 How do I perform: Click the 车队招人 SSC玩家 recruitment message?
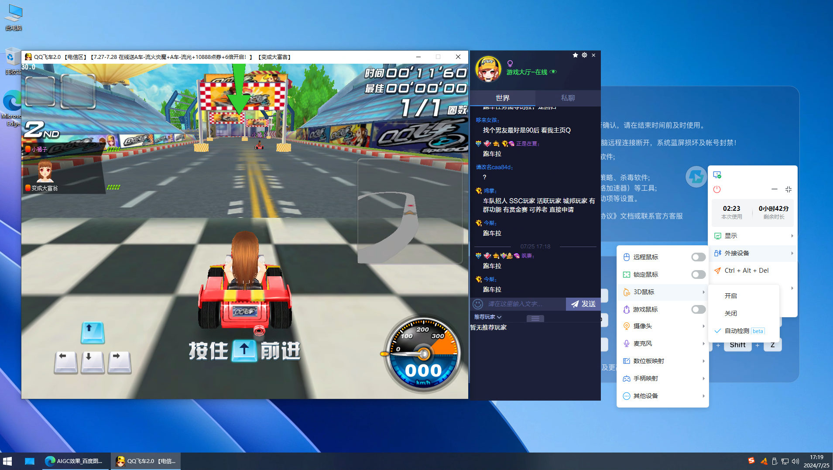click(539, 205)
